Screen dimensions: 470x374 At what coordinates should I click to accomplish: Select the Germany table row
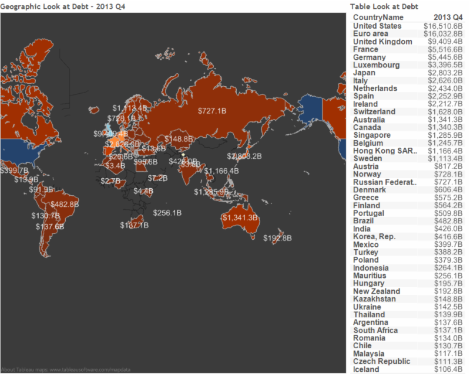[408, 57]
